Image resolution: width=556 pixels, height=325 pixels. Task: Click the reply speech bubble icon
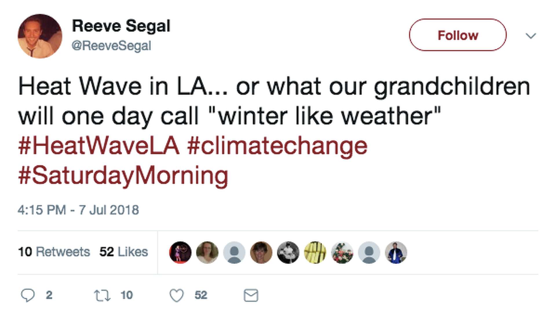[x=28, y=295]
